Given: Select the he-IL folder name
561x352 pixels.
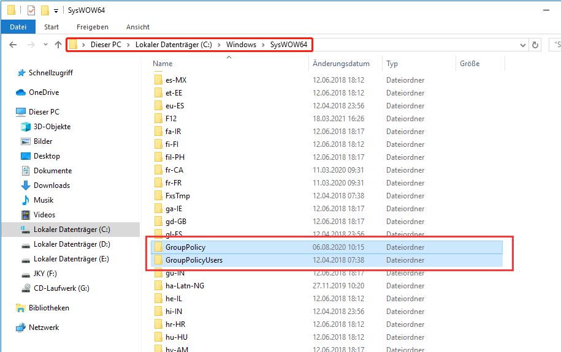Looking at the screenshot, I should [x=174, y=299].
